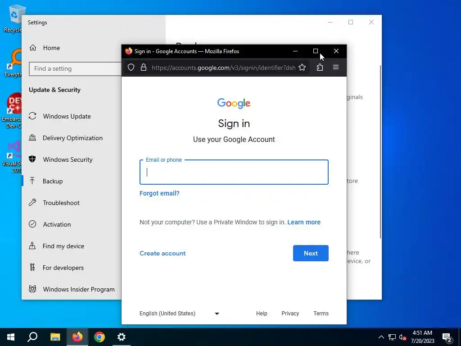Click the Settings window scrollbar
Image resolution: width=461 pixels, height=346 pixels.
click(380, 151)
